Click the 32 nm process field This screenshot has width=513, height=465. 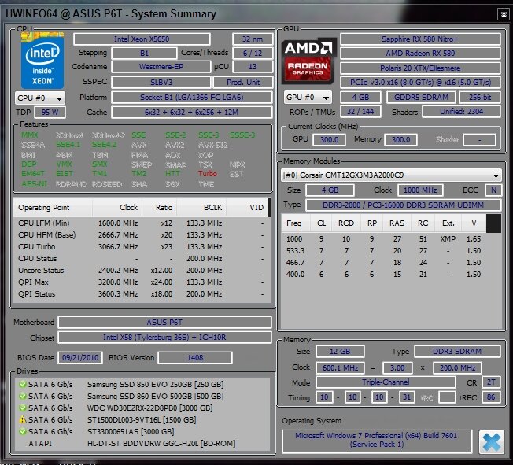click(x=253, y=39)
